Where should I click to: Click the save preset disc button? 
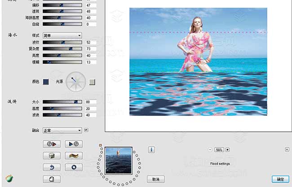tap(73, 144)
